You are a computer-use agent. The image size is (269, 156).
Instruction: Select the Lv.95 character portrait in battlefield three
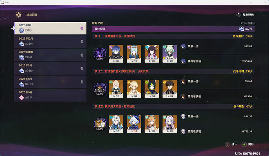tap(134, 124)
